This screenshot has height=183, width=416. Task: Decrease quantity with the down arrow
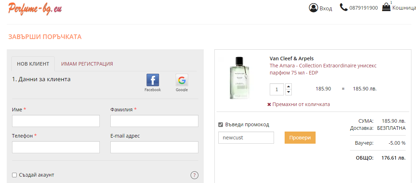288,92
